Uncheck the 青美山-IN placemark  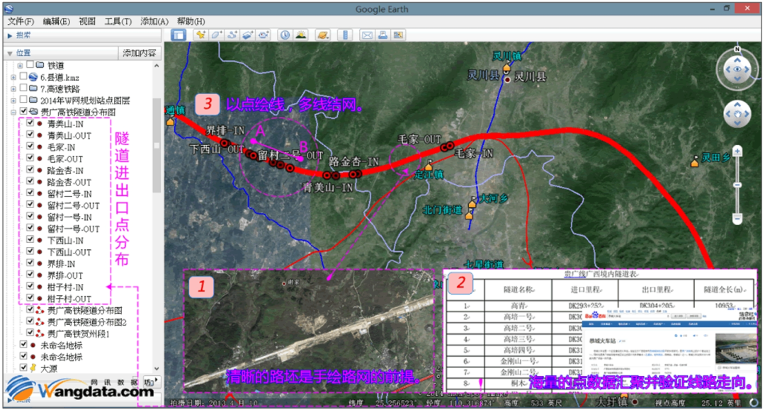click(x=30, y=123)
